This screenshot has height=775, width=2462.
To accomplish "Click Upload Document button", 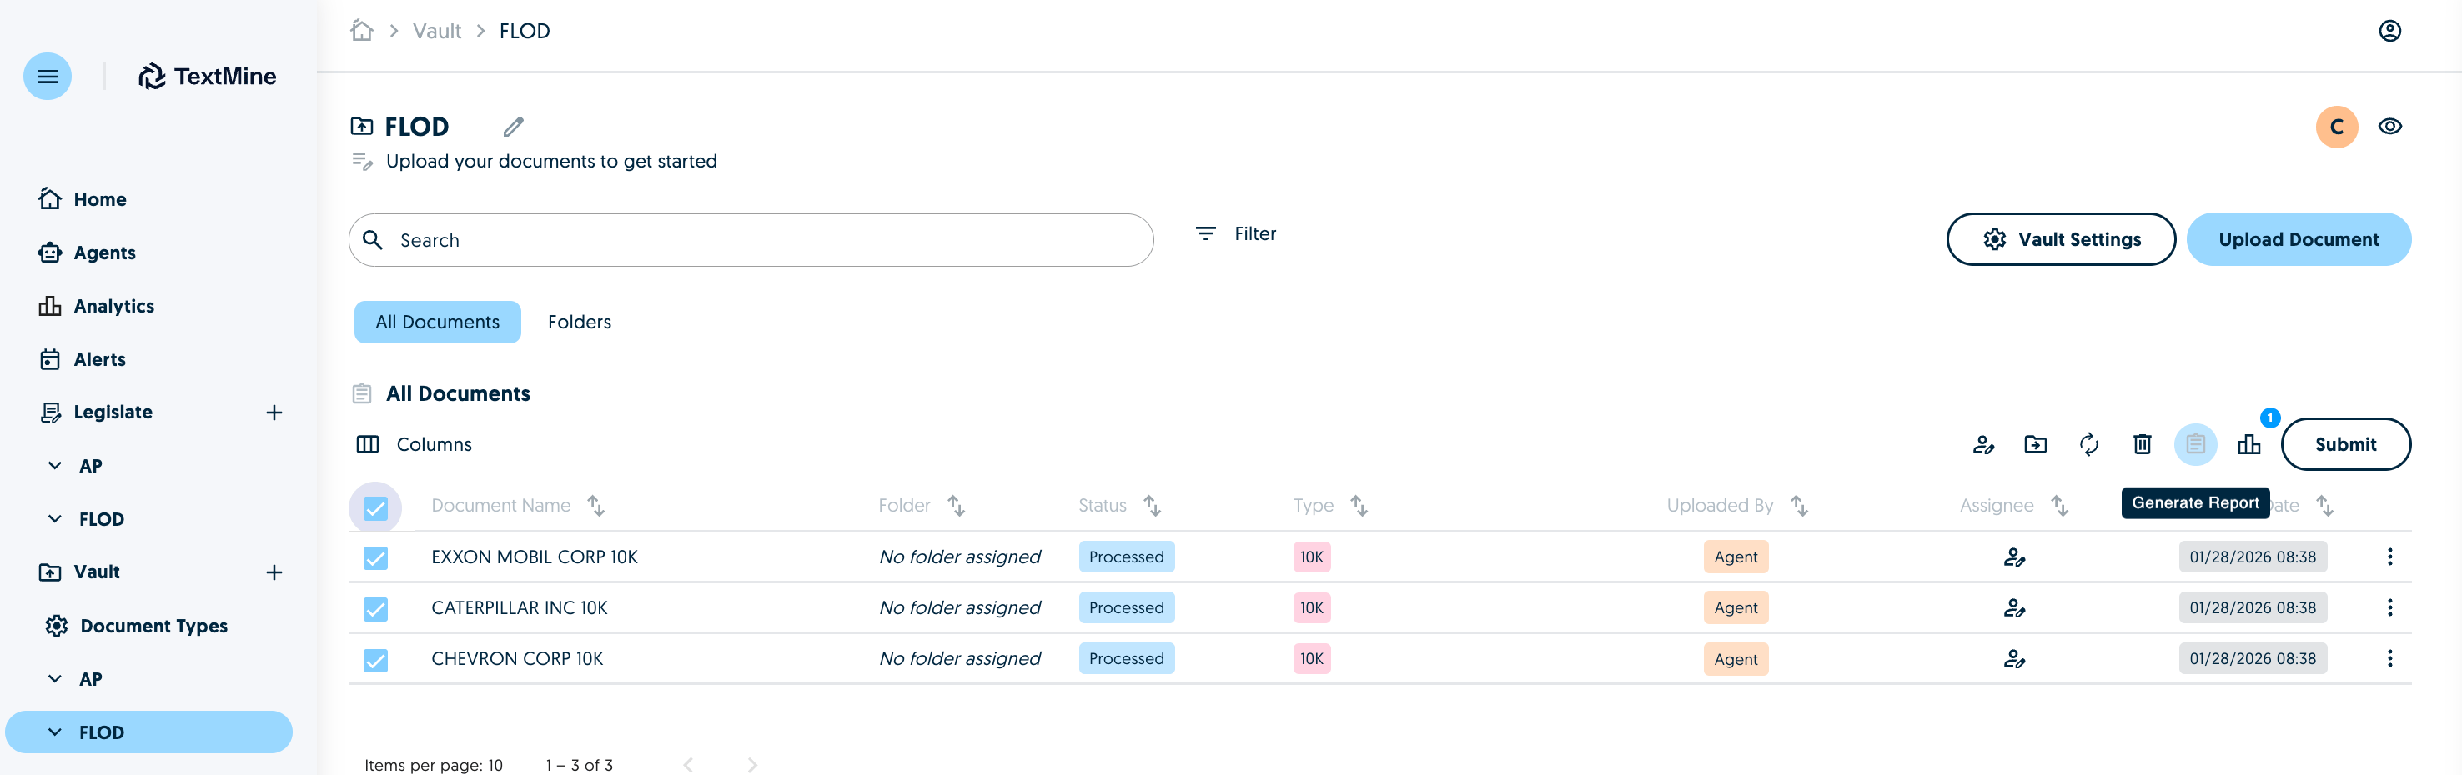I will (2298, 239).
